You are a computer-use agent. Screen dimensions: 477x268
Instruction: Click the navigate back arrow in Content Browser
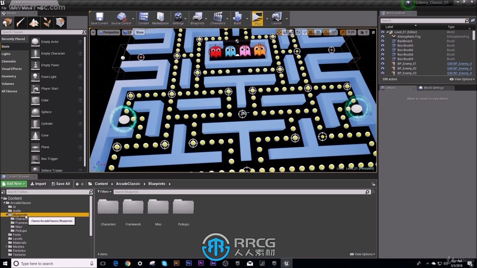point(78,184)
